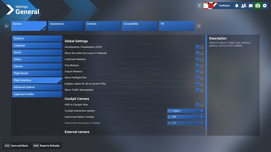Image resolution: width=271 pixels, height=152 pixels.
Task: Click left arrow on Instrument Name Tooltips
Action: pos(169,117)
